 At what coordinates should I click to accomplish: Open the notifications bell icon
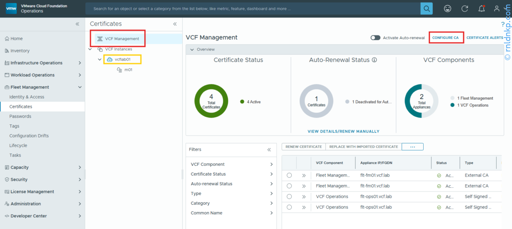click(481, 9)
